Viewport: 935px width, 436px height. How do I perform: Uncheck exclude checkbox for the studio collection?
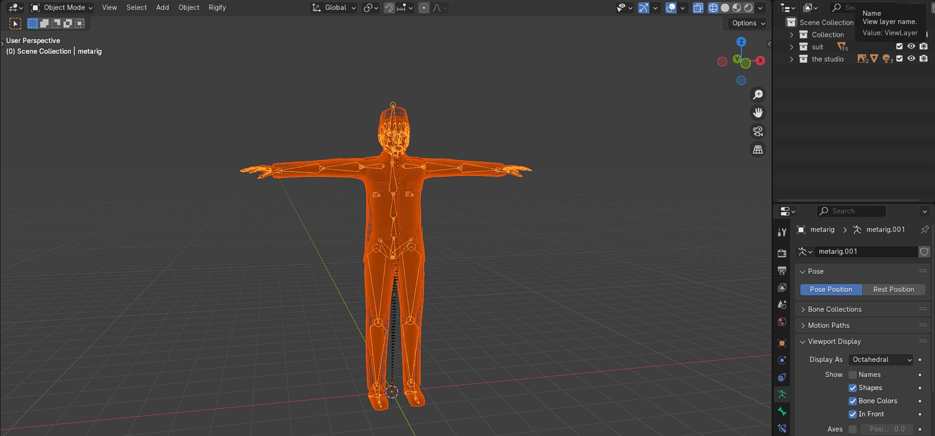point(899,58)
